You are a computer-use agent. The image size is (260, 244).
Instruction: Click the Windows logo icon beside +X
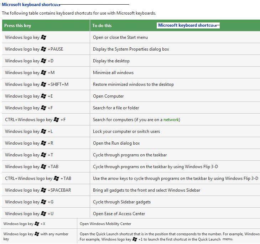(37, 224)
